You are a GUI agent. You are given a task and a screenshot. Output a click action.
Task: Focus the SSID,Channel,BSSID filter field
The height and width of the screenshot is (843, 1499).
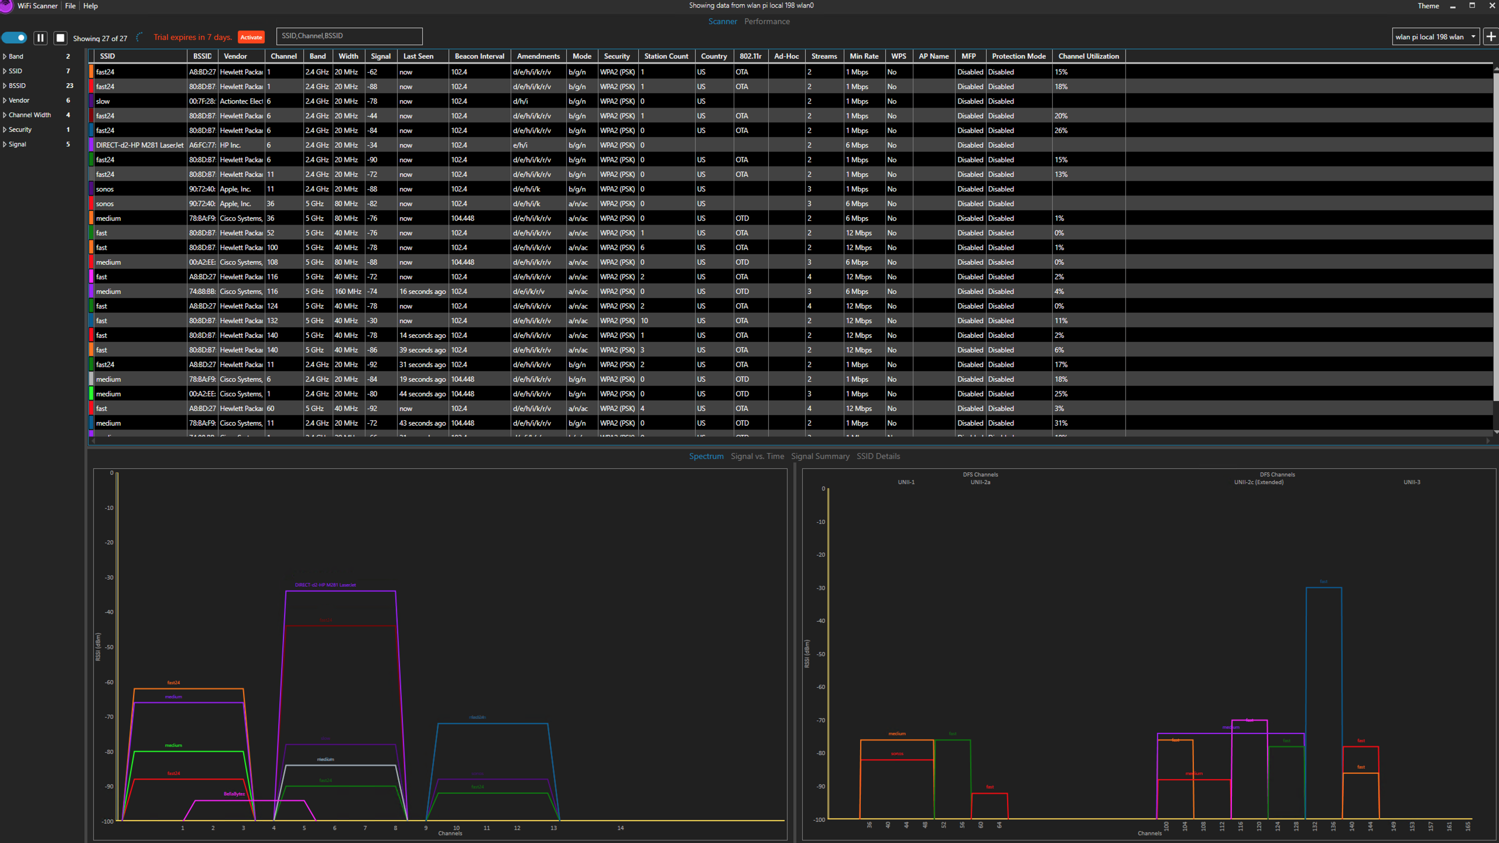349,36
